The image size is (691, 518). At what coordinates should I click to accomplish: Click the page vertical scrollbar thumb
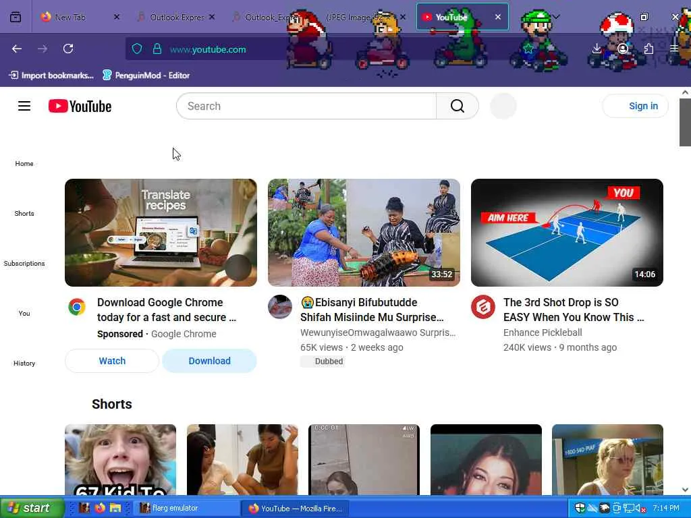[685, 123]
